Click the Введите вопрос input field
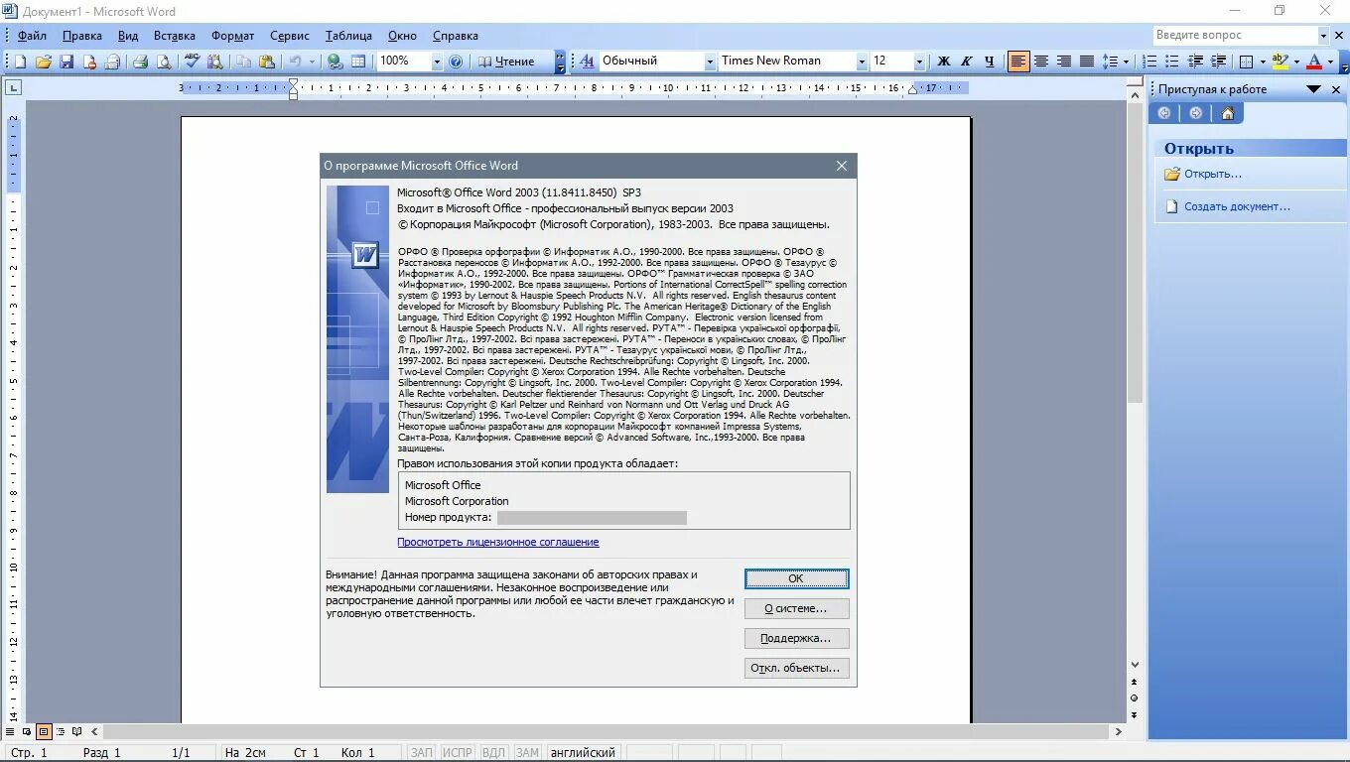This screenshot has width=1350, height=762. point(1235,36)
